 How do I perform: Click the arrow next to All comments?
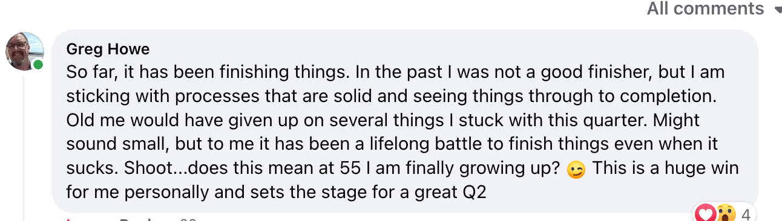[x=776, y=10]
